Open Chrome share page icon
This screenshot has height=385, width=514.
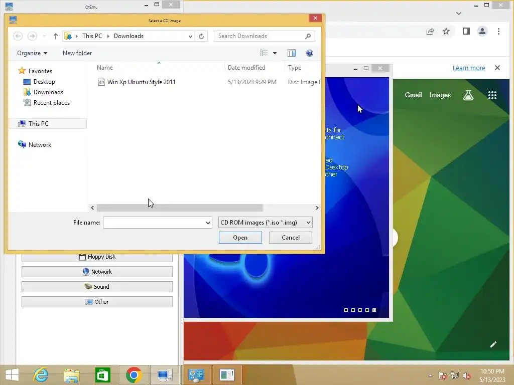click(x=430, y=32)
